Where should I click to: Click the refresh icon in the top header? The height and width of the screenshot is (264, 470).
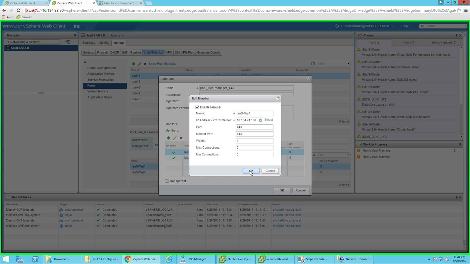coord(337,26)
